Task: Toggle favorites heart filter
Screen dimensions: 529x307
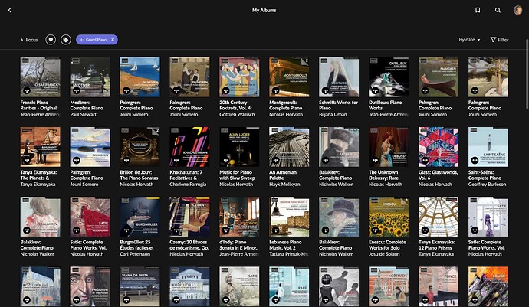Action: point(51,40)
